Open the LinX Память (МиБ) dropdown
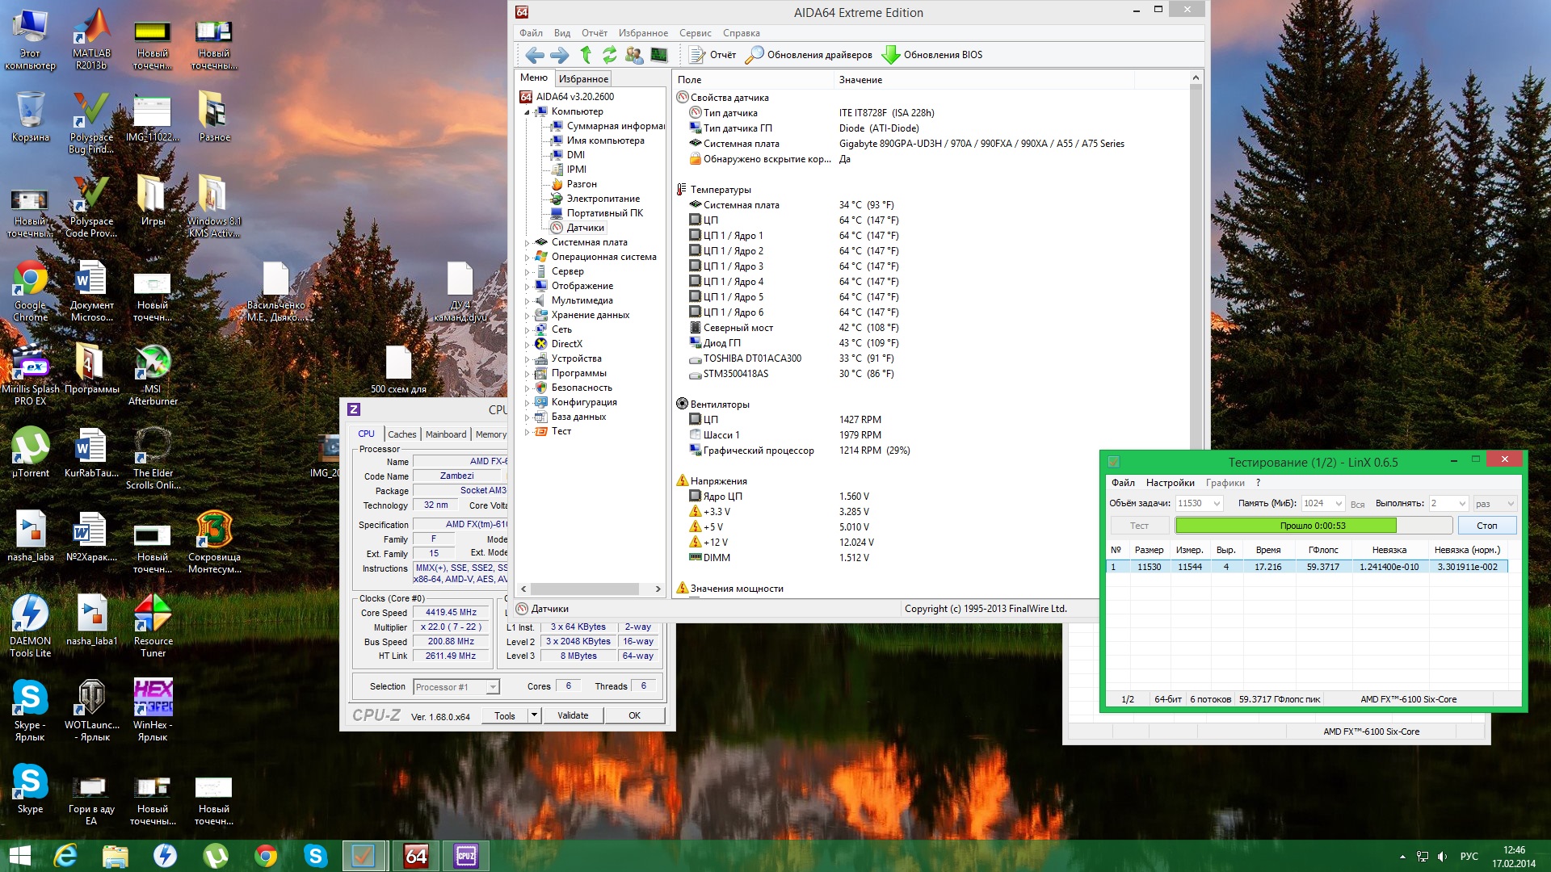The width and height of the screenshot is (1551, 872). click(1338, 503)
